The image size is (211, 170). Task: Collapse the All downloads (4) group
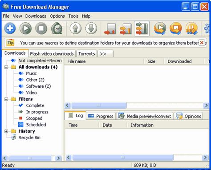(x=6, y=67)
